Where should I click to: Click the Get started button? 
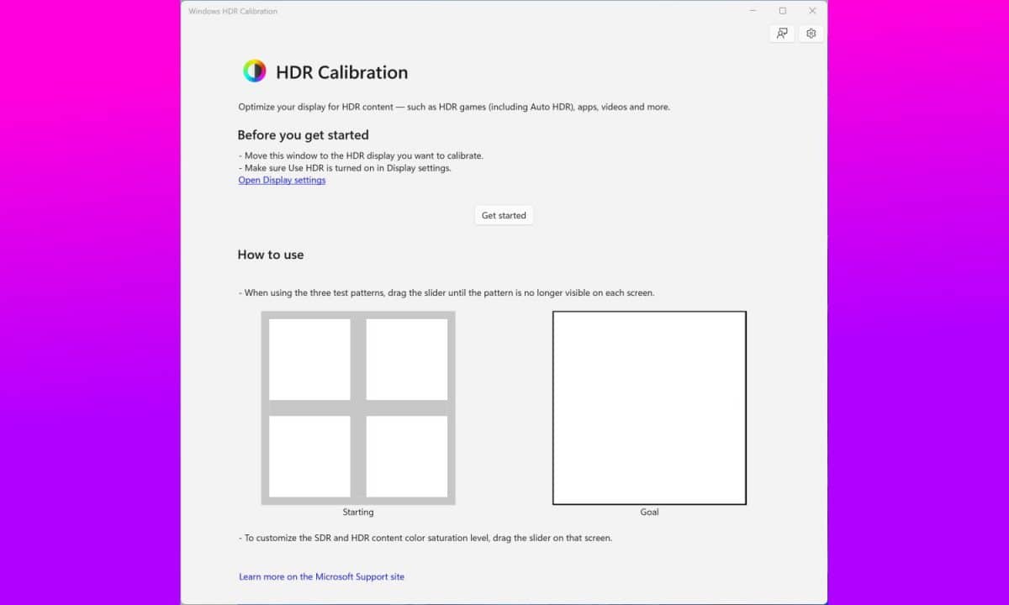coord(503,215)
